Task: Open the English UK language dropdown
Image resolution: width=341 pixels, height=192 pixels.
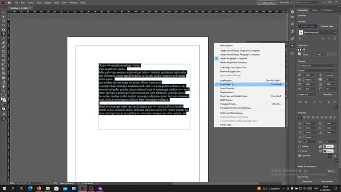Action: [307, 94]
